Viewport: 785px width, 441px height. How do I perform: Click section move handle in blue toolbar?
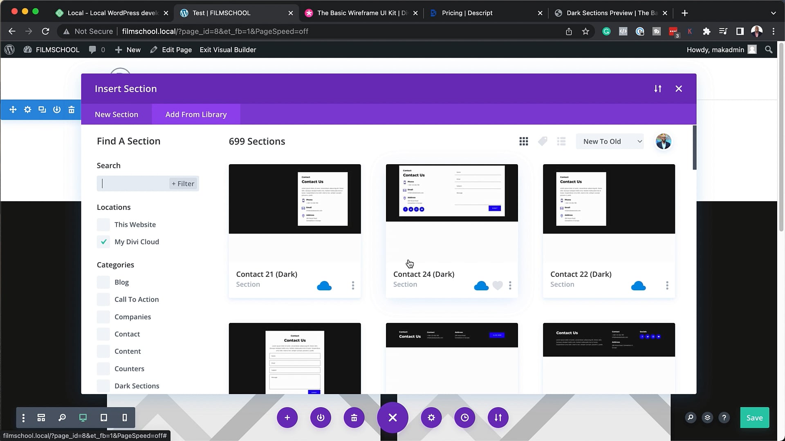(x=13, y=109)
